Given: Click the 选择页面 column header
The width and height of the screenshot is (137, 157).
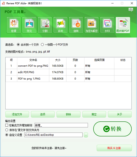Looking at the screenshot, I should [x=99, y=60].
